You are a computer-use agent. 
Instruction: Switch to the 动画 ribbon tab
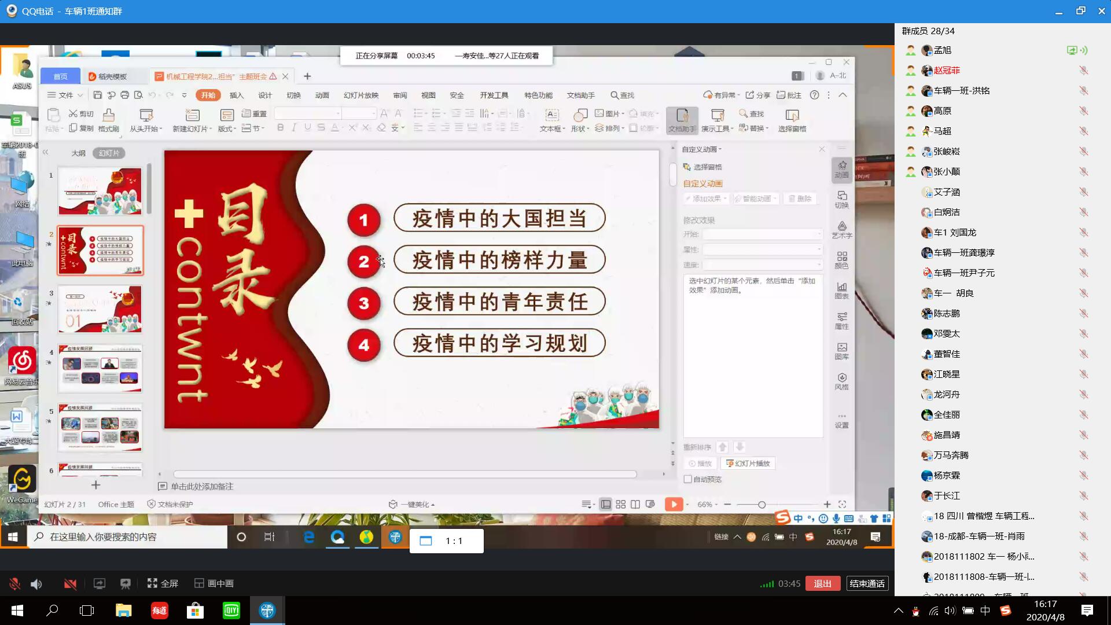click(322, 95)
